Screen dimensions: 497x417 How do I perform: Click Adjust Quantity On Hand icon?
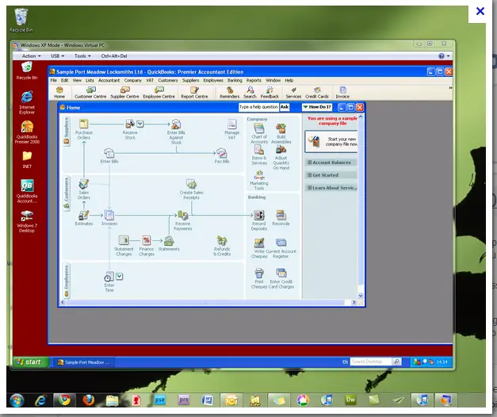pos(281,150)
